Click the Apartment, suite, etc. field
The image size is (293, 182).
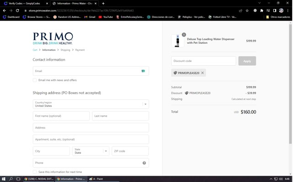tap(91, 140)
